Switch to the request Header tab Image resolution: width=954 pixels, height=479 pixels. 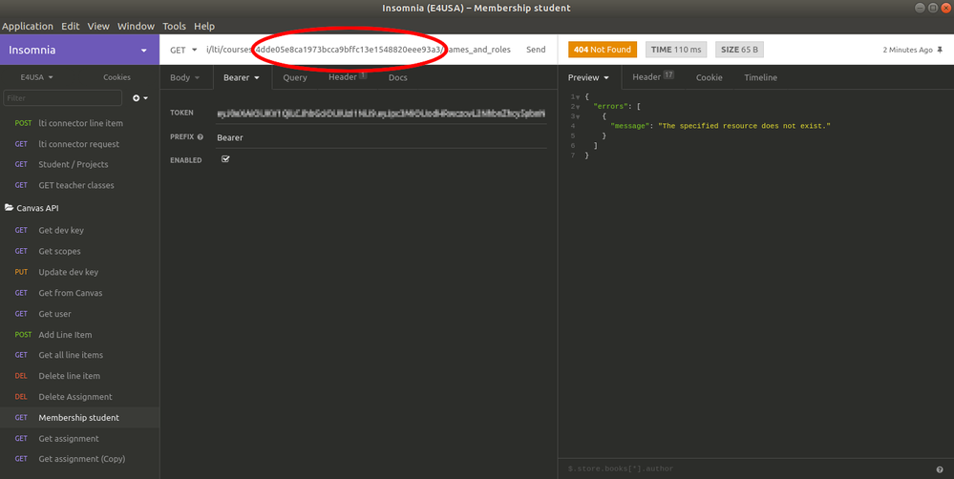[348, 77]
